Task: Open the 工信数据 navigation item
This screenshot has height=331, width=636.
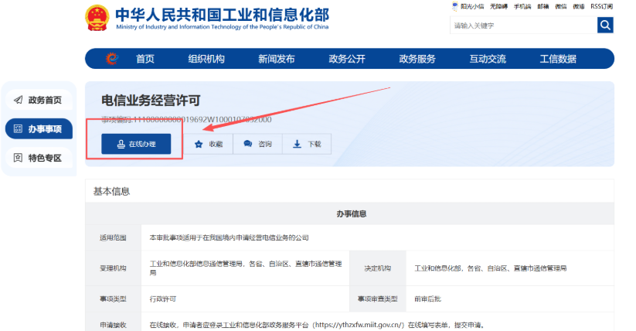Action: click(558, 59)
